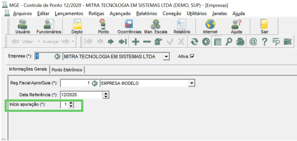Select the Informações Gerais tab

[28, 69]
